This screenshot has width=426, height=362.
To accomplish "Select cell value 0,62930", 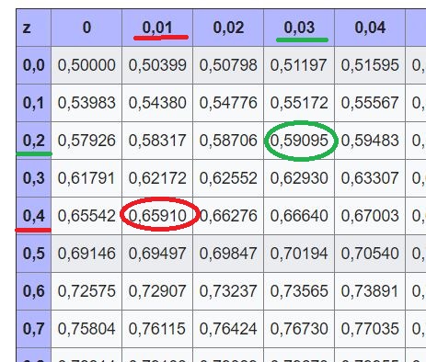I will click(x=299, y=178).
